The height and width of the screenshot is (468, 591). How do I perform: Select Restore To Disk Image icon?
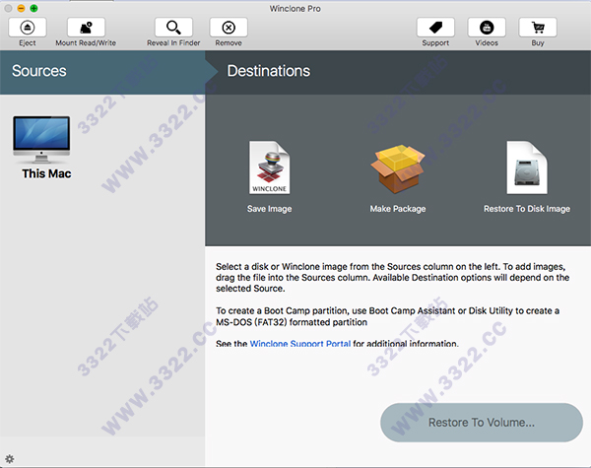pos(526,169)
